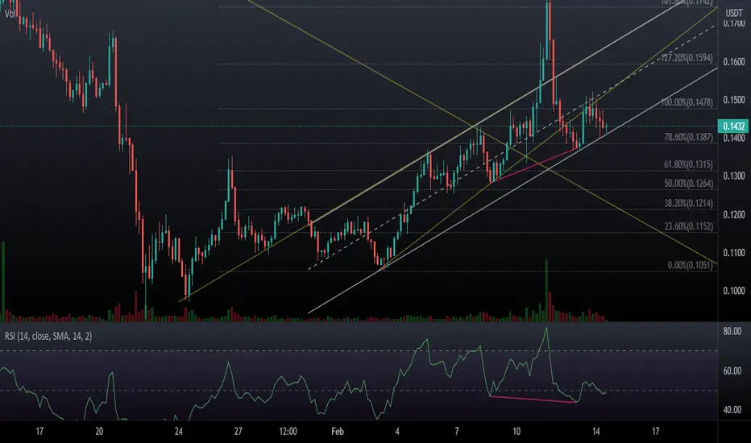Open the RSI (14, close, SMA, 14, 2) legend

48,336
